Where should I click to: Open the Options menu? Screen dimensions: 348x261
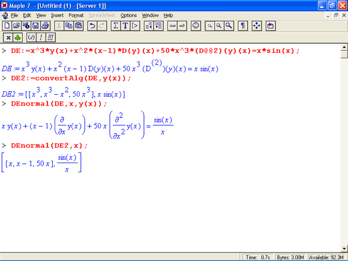pyautogui.click(x=128, y=16)
